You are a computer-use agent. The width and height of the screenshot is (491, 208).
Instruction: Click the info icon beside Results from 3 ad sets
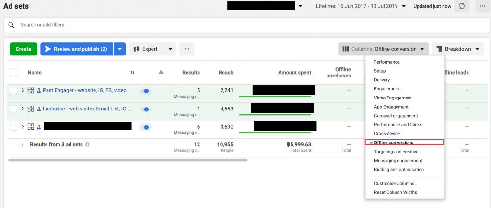pyautogui.click(x=87, y=144)
